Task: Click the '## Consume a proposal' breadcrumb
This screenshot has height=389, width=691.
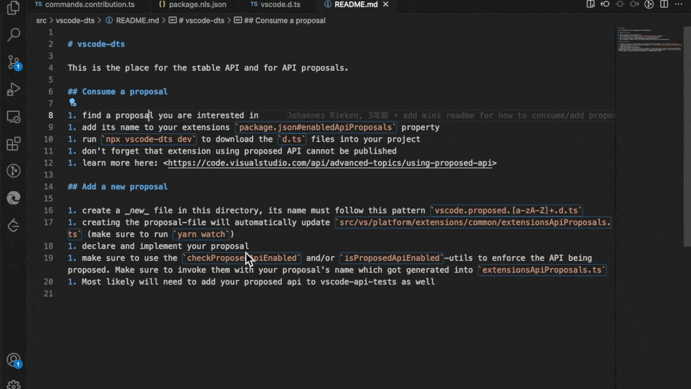Action: (280, 21)
